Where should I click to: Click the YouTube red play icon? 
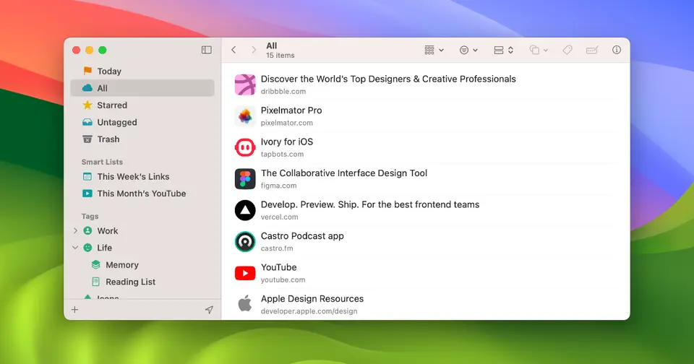pyautogui.click(x=245, y=273)
